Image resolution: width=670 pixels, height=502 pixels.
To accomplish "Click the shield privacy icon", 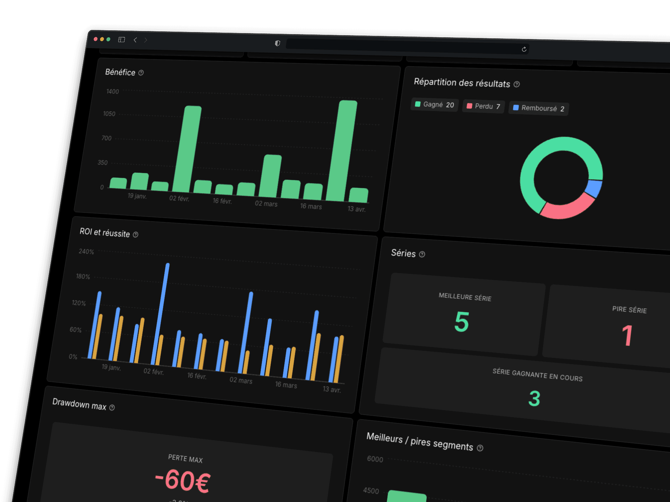I will pos(277,43).
